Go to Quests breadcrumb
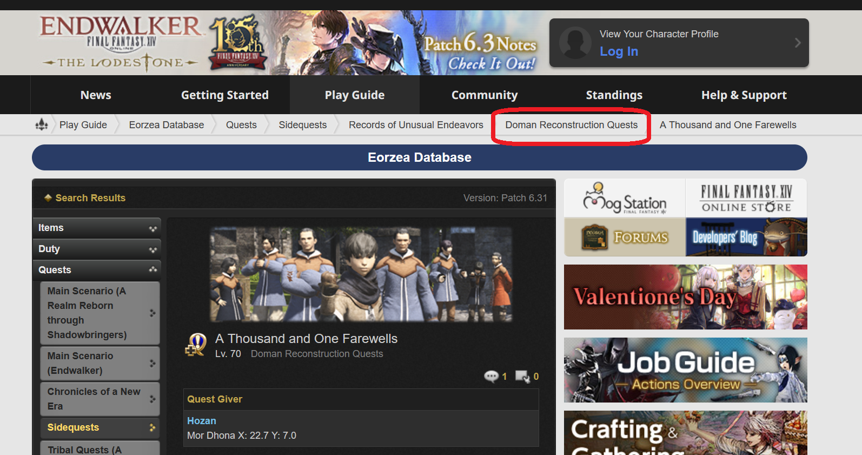Viewport: 862px width, 455px height. [x=241, y=125]
